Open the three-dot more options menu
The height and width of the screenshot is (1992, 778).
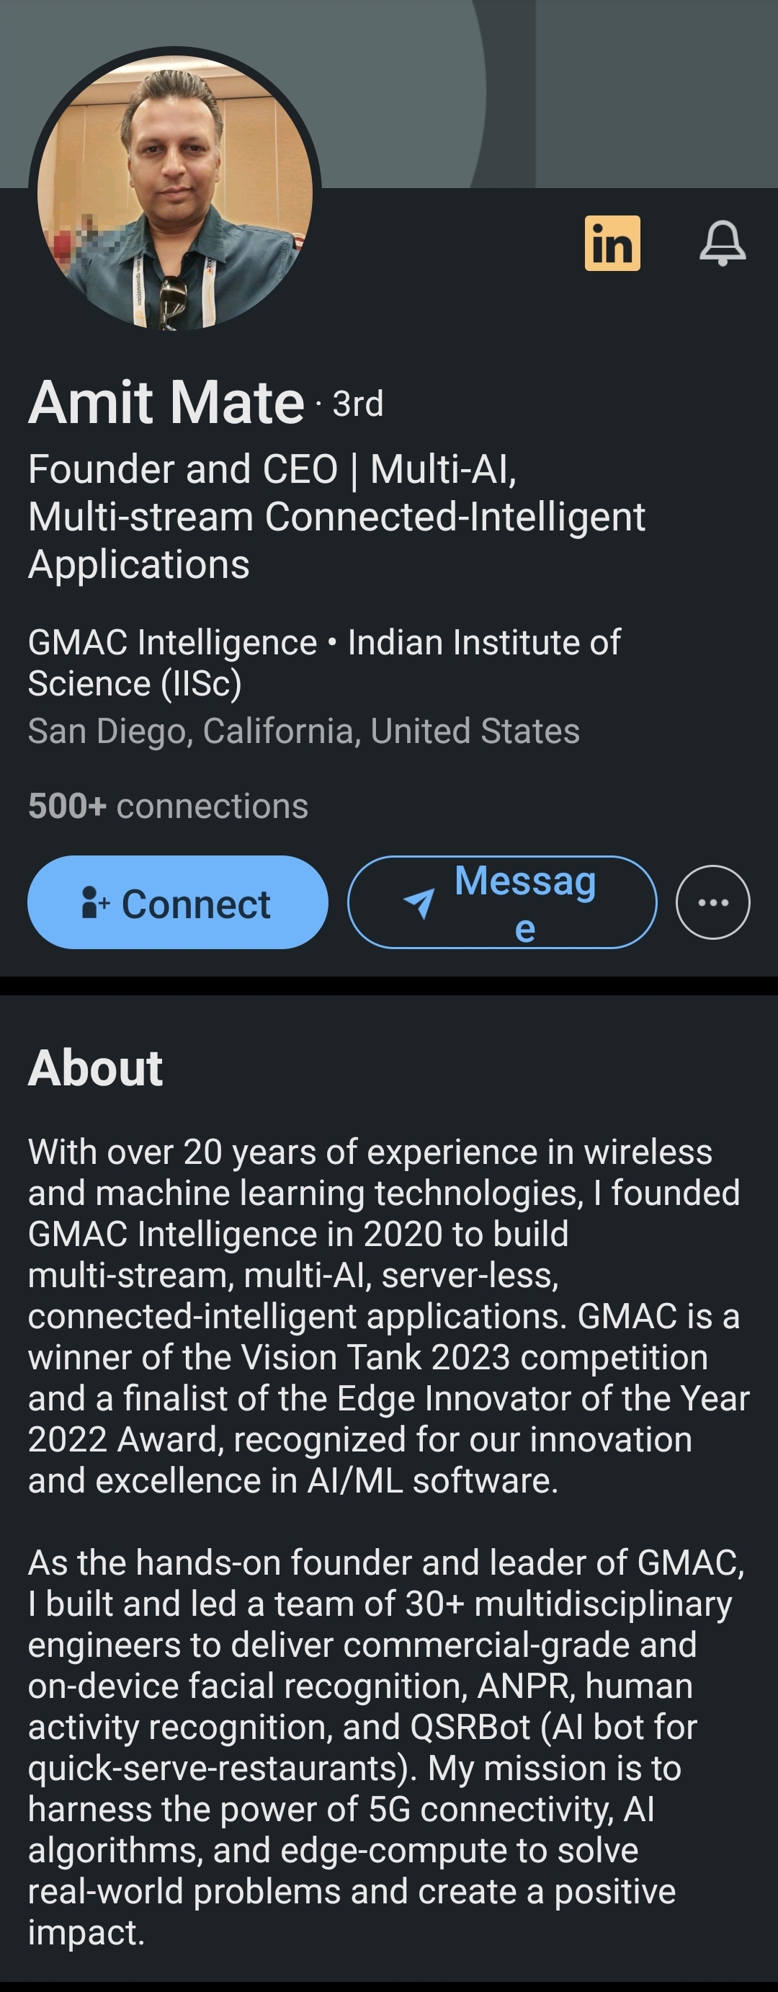coord(712,902)
